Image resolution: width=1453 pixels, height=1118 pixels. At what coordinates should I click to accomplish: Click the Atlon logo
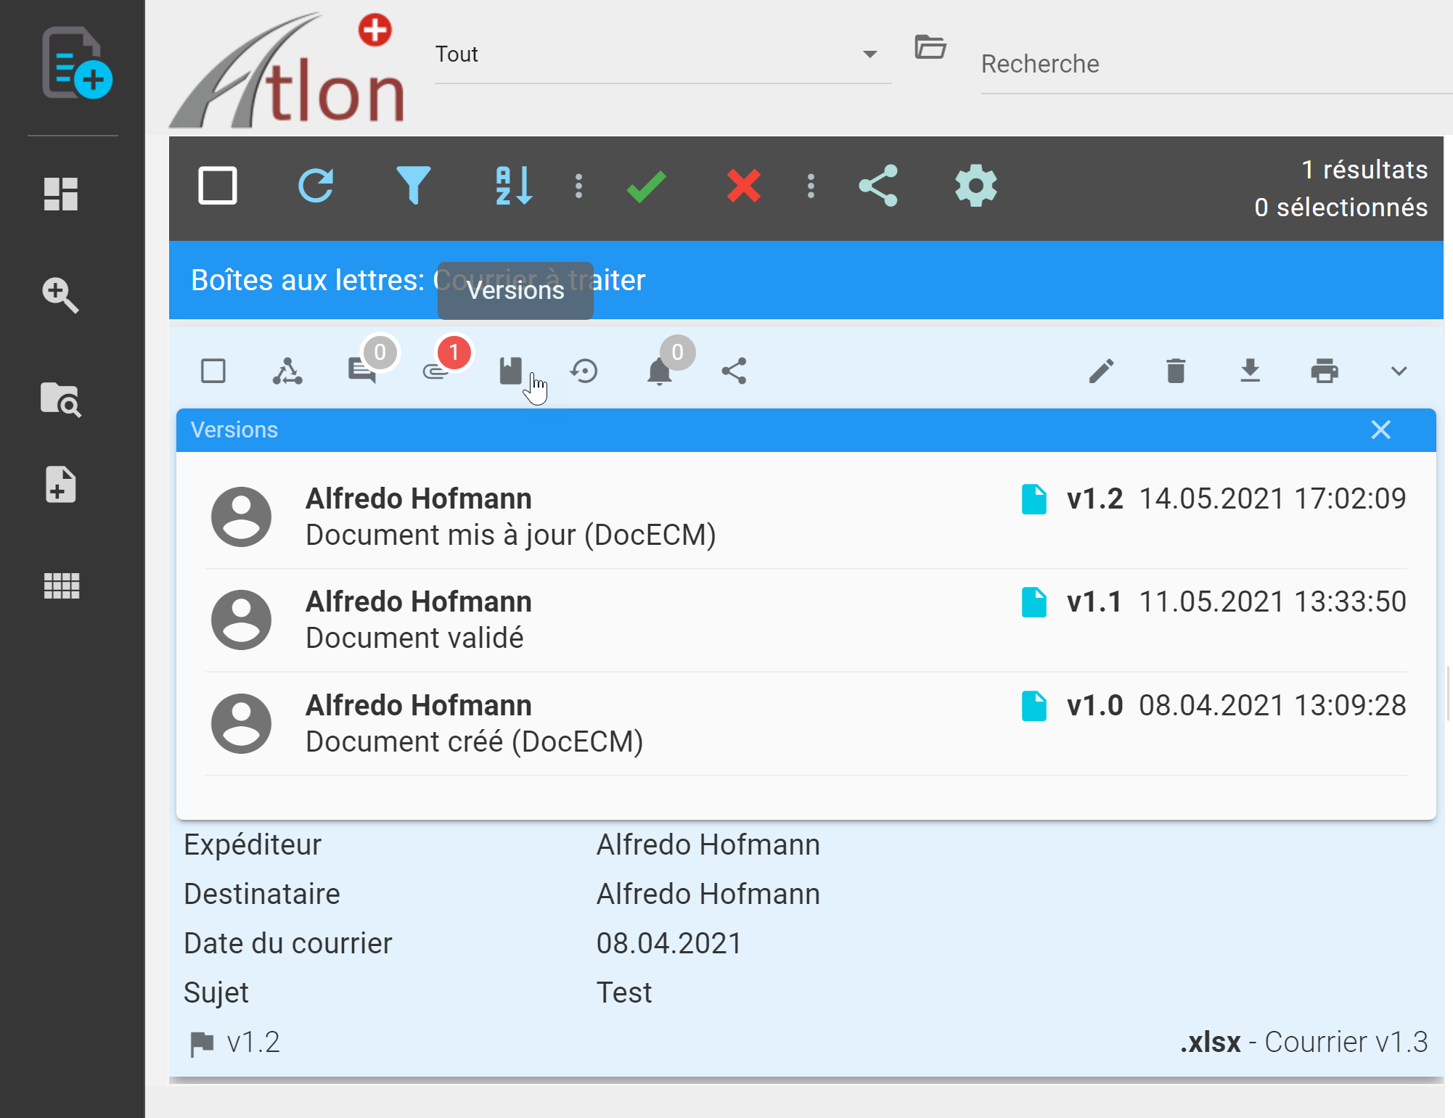(x=288, y=70)
